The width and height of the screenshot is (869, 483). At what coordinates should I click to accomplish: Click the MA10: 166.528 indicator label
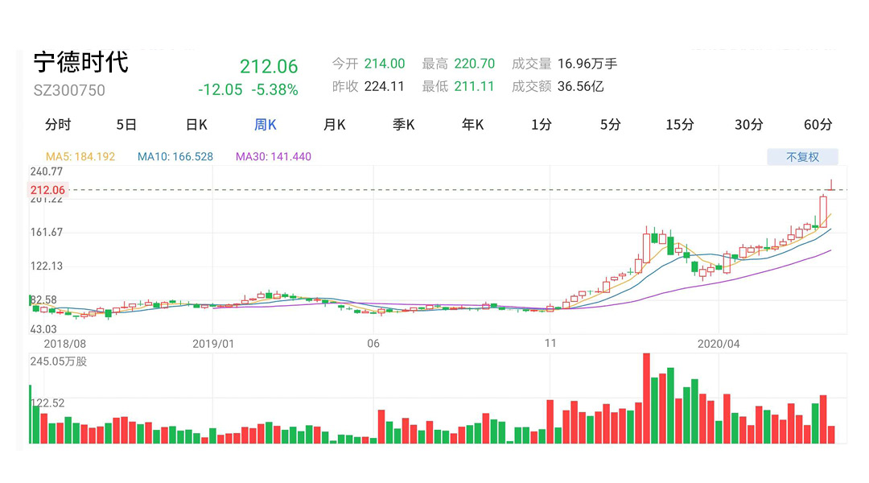coord(175,157)
